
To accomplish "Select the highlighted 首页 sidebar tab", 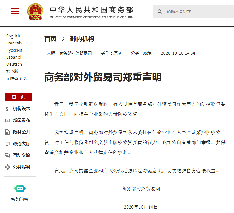I will (18, 97).
